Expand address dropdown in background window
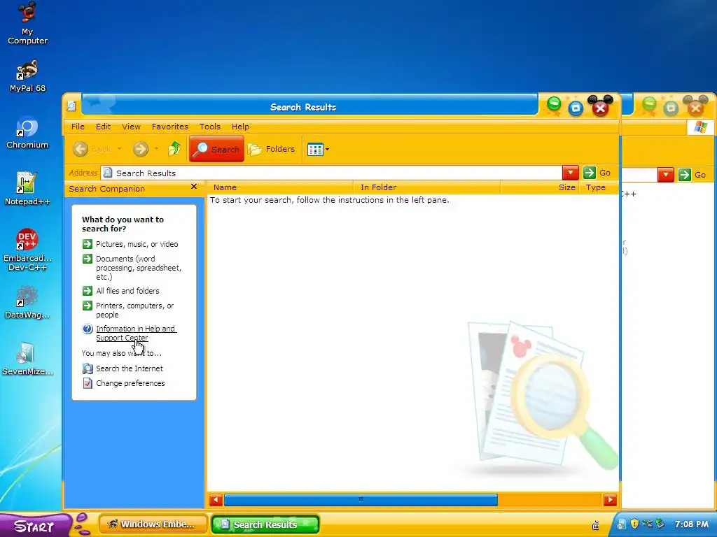Image resolution: width=717 pixels, height=537 pixels. point(666,174)
